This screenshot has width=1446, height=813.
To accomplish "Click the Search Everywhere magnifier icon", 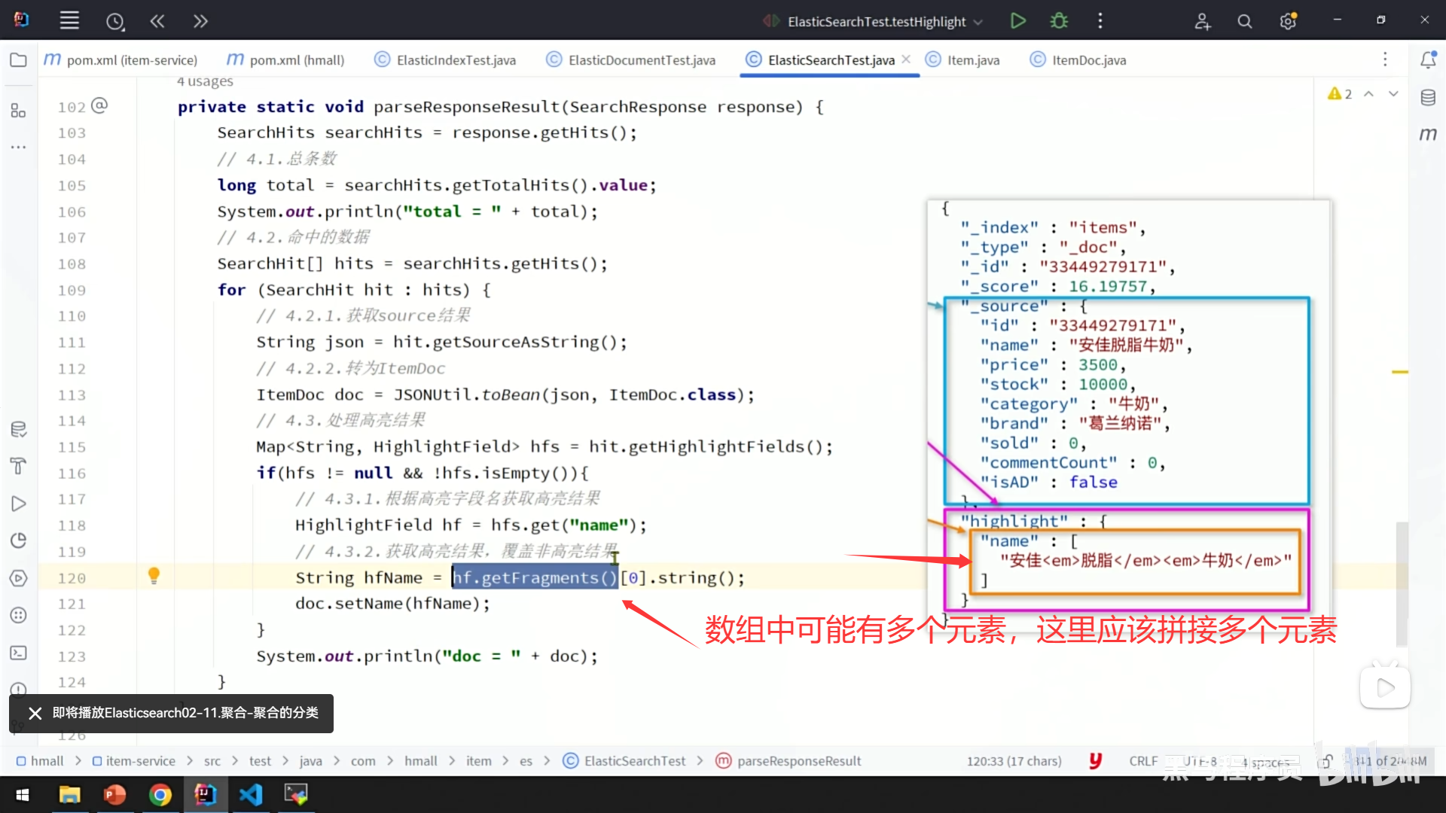I will pos(1245,22).
